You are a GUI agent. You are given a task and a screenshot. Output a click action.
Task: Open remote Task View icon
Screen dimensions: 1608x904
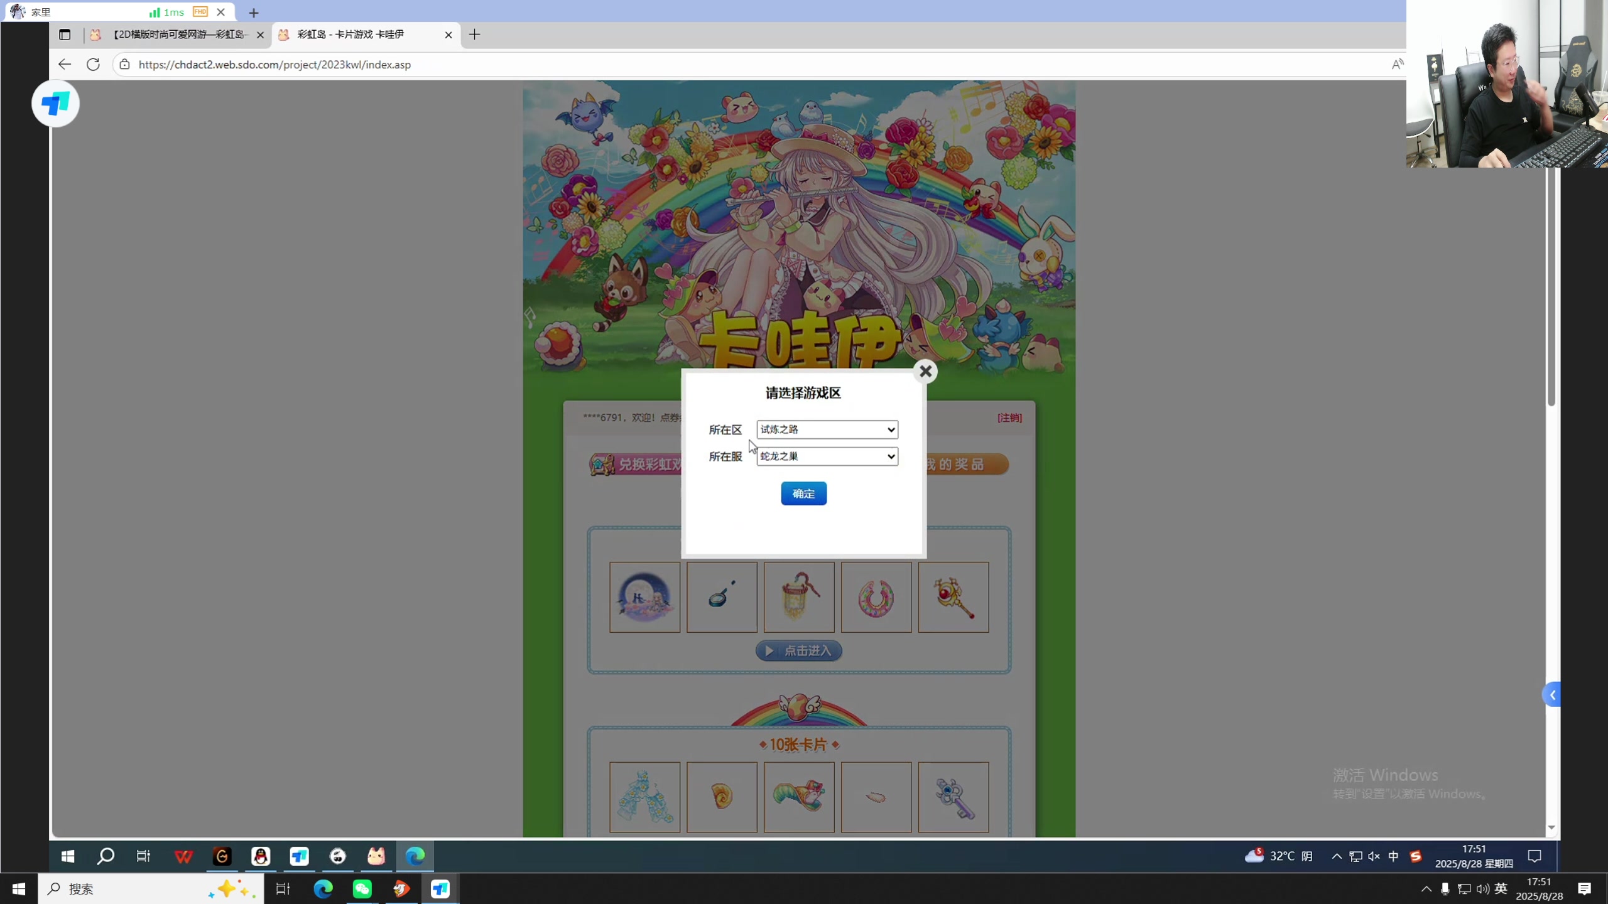tap(144, 856)
